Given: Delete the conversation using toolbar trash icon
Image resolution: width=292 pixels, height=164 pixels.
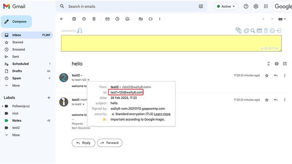Looking at the screenshot, I should pos(94,19).
